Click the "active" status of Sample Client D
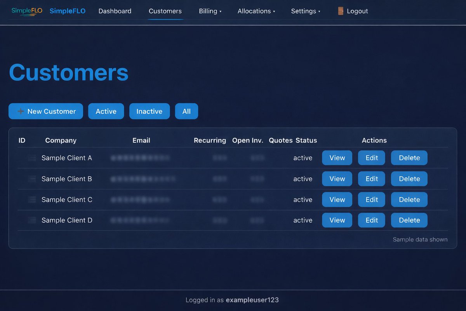This screenshot has width=466, height=311. [303, 220]
